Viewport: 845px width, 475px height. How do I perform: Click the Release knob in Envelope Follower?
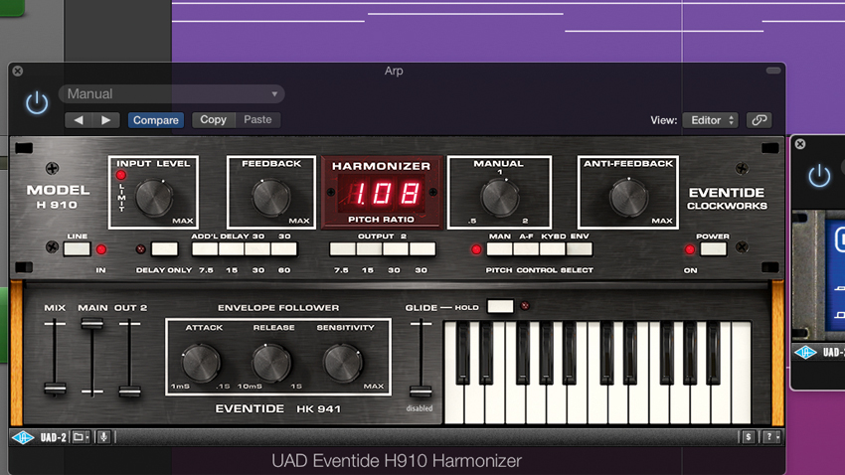pyautogui.click(x=271, y=363)
